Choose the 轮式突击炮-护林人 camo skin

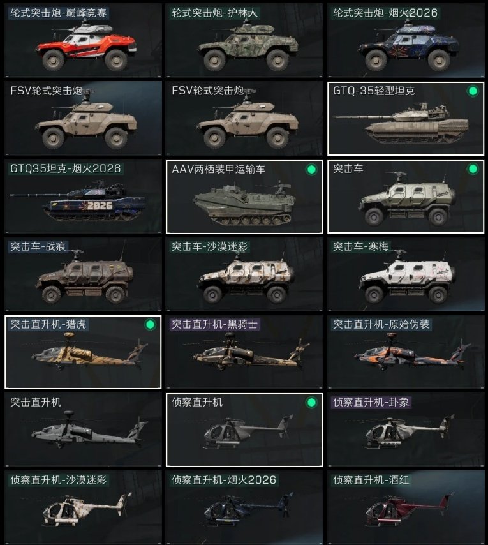tap(244, 40)
